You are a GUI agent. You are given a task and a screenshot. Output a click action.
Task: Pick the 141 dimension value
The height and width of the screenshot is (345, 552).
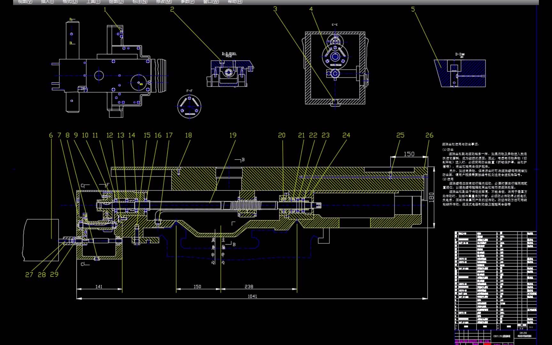pyautogui.click(x=99, y=287)
